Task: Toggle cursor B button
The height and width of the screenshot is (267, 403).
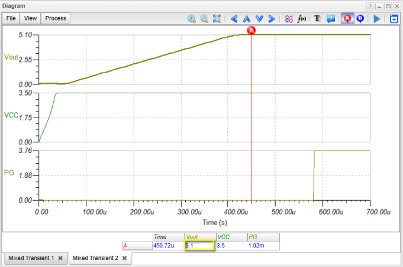Action: click(360, 19)
